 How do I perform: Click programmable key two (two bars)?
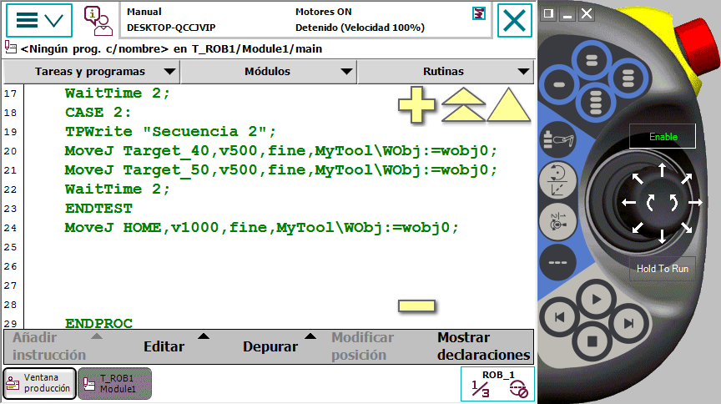(x=592, y=60)
